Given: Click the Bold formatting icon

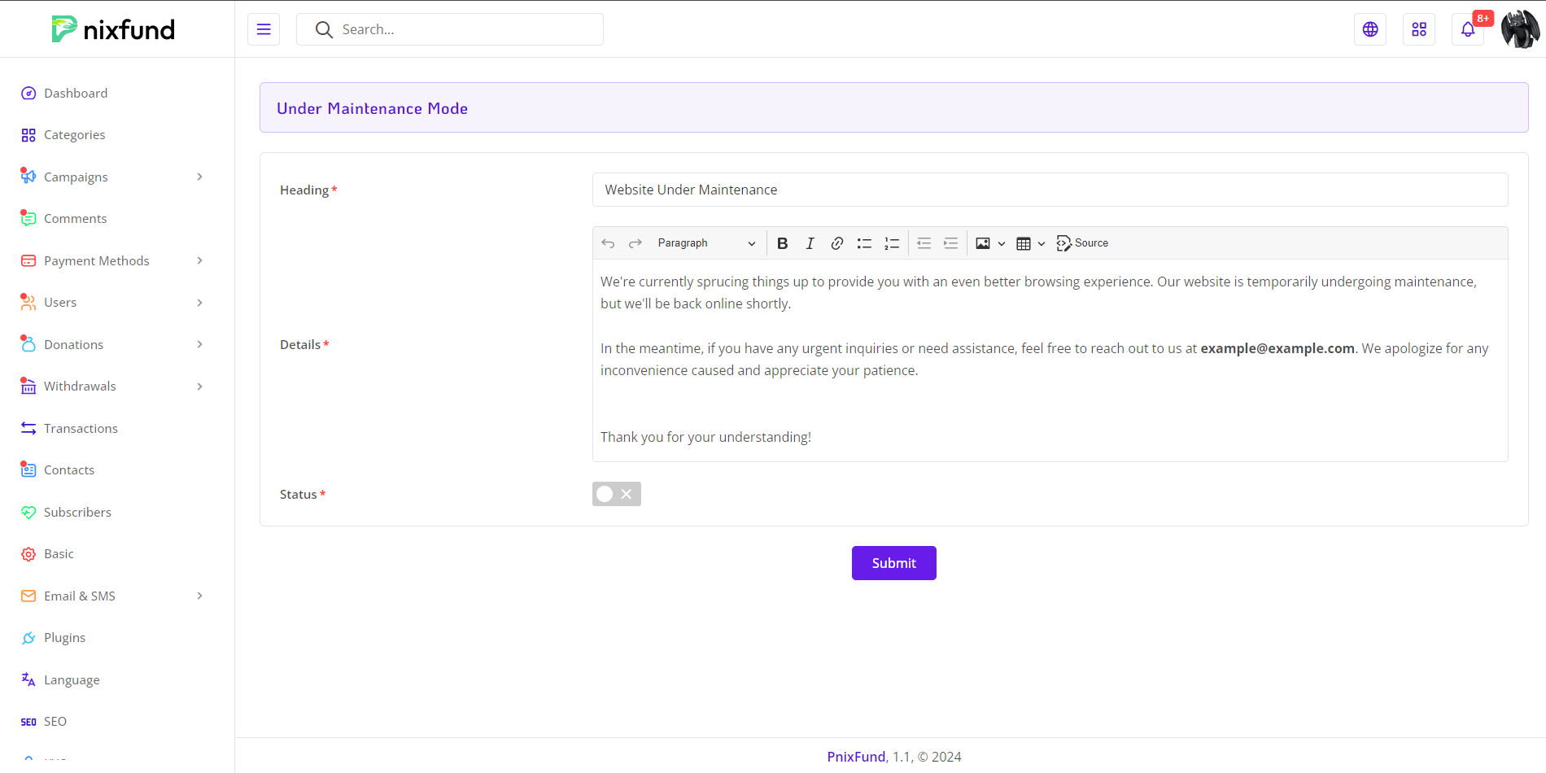Looking at the screenshot, I should [x=782, y=243].
